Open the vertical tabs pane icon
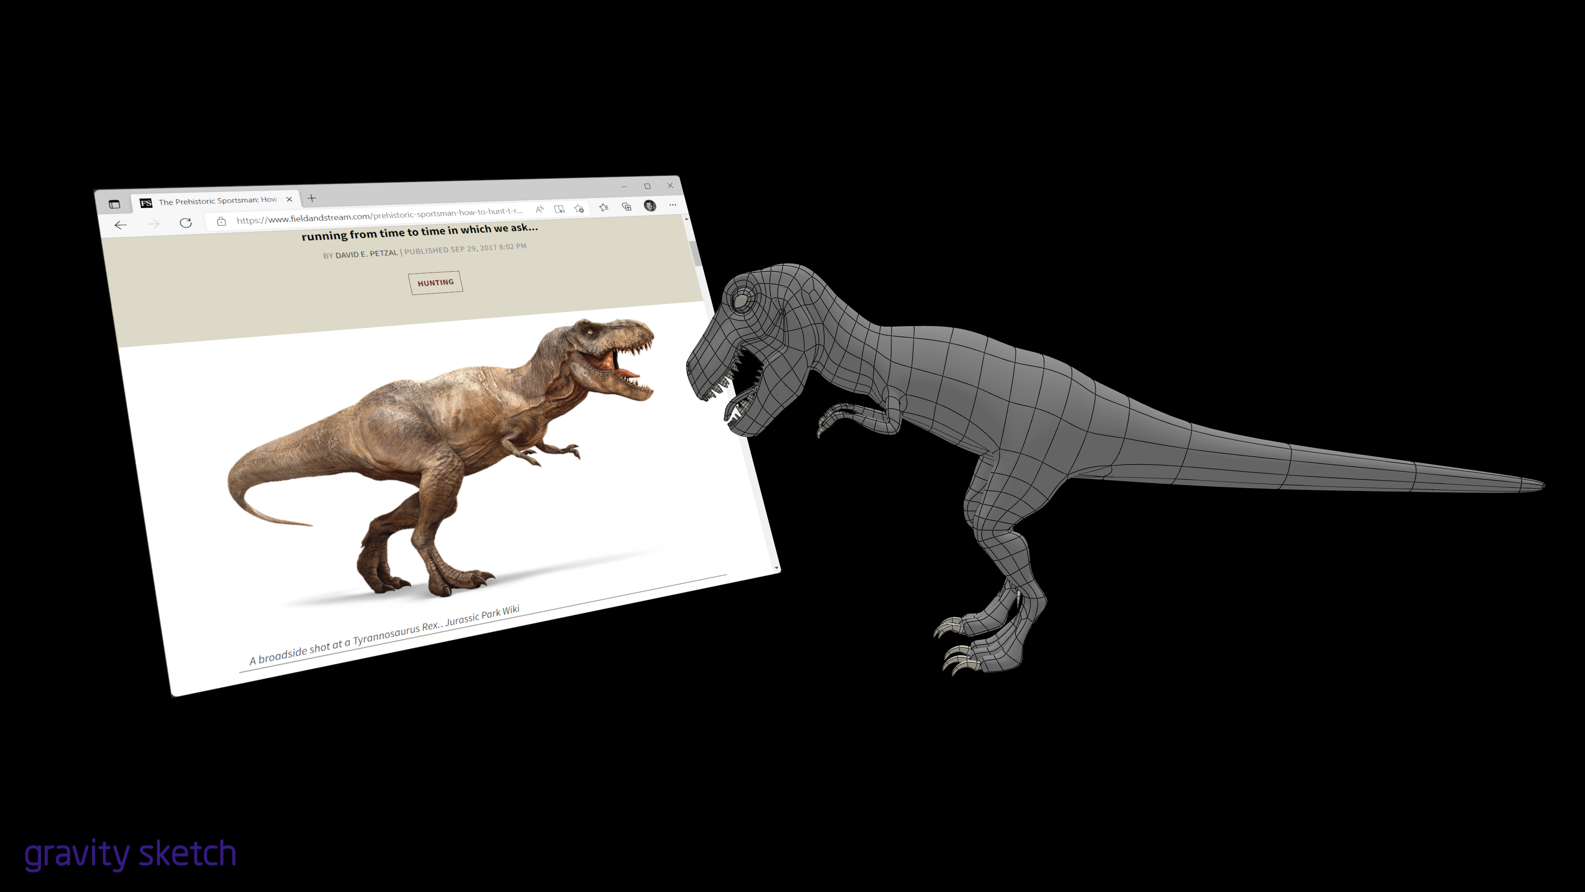The width and height of the screenshot is (1585, 892). tap(114, 204)
